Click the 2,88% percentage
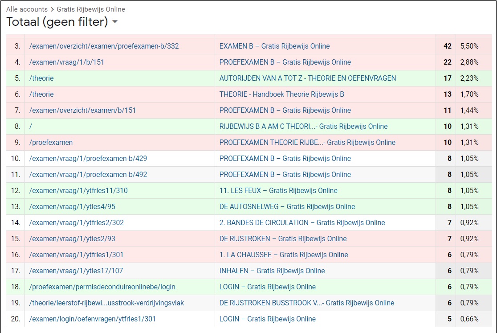Image resolution: width=497 pixels, height=333 pixels. (x=469, y=62)
